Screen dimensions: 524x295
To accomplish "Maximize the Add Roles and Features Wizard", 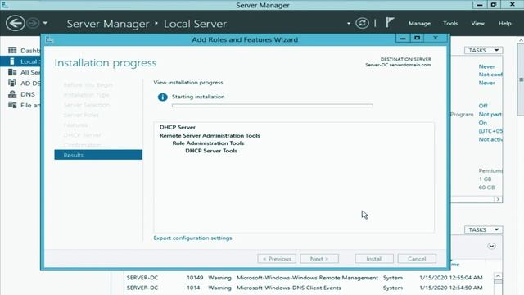I will (x=417, y=39).
